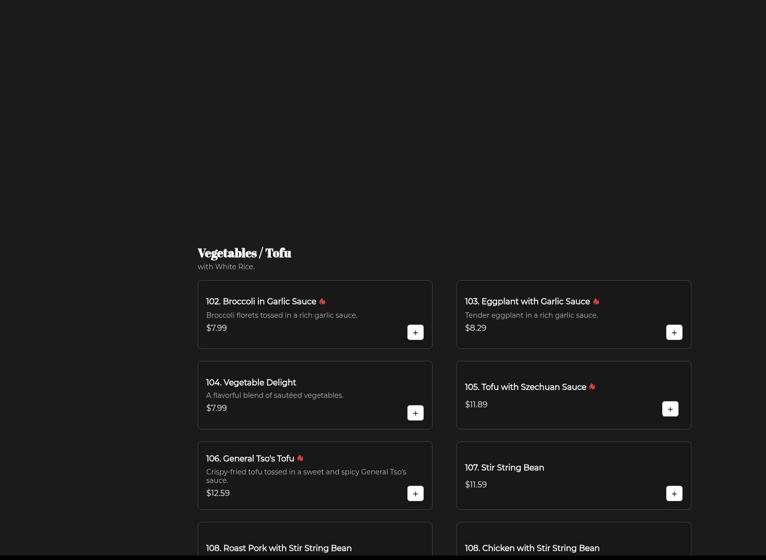Screen dimensions: 766x560
Task: Add Eggplant with Garlic Sauce to order
Action: pos(674,333)
